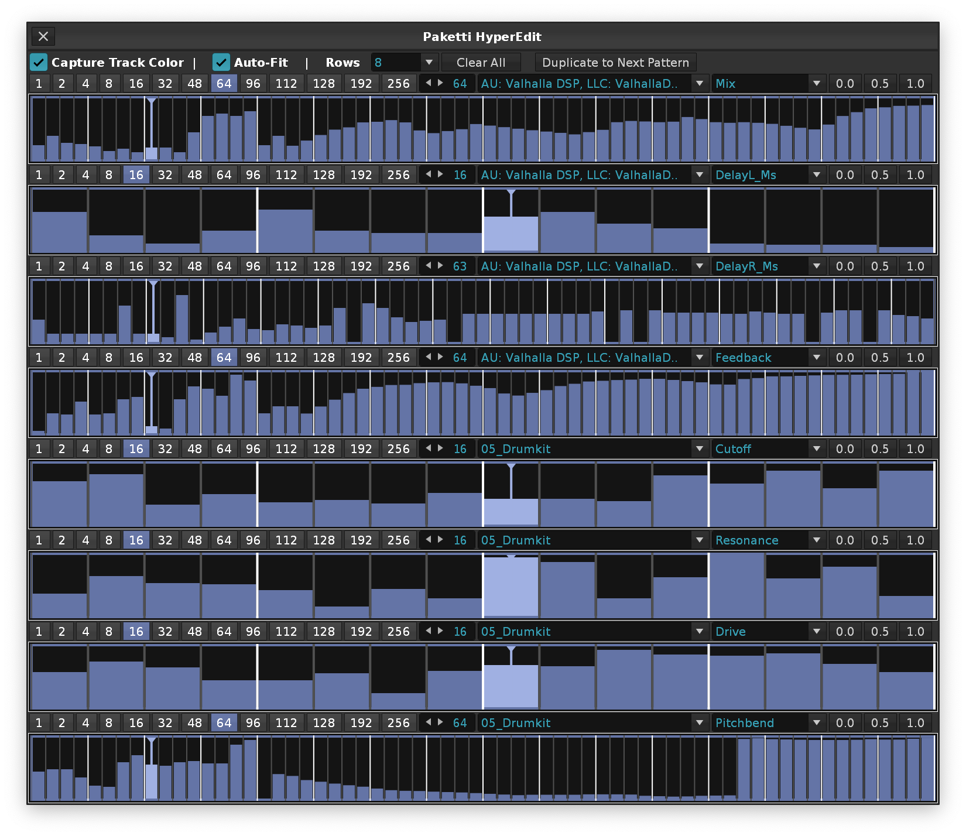
Task: Click the left arrow in the Resonance row
Action: [x=428, y=540]
